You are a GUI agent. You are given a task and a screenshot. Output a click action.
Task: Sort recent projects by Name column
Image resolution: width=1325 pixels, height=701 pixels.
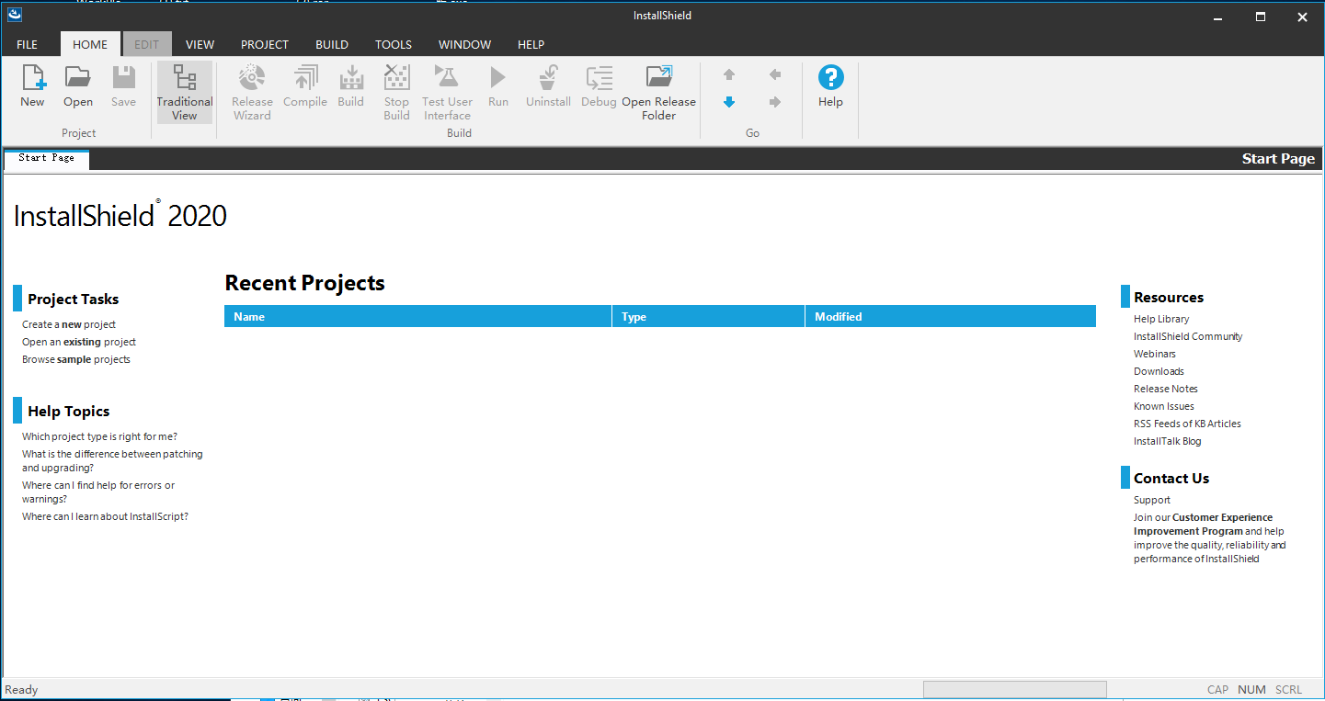pos(418,316)
